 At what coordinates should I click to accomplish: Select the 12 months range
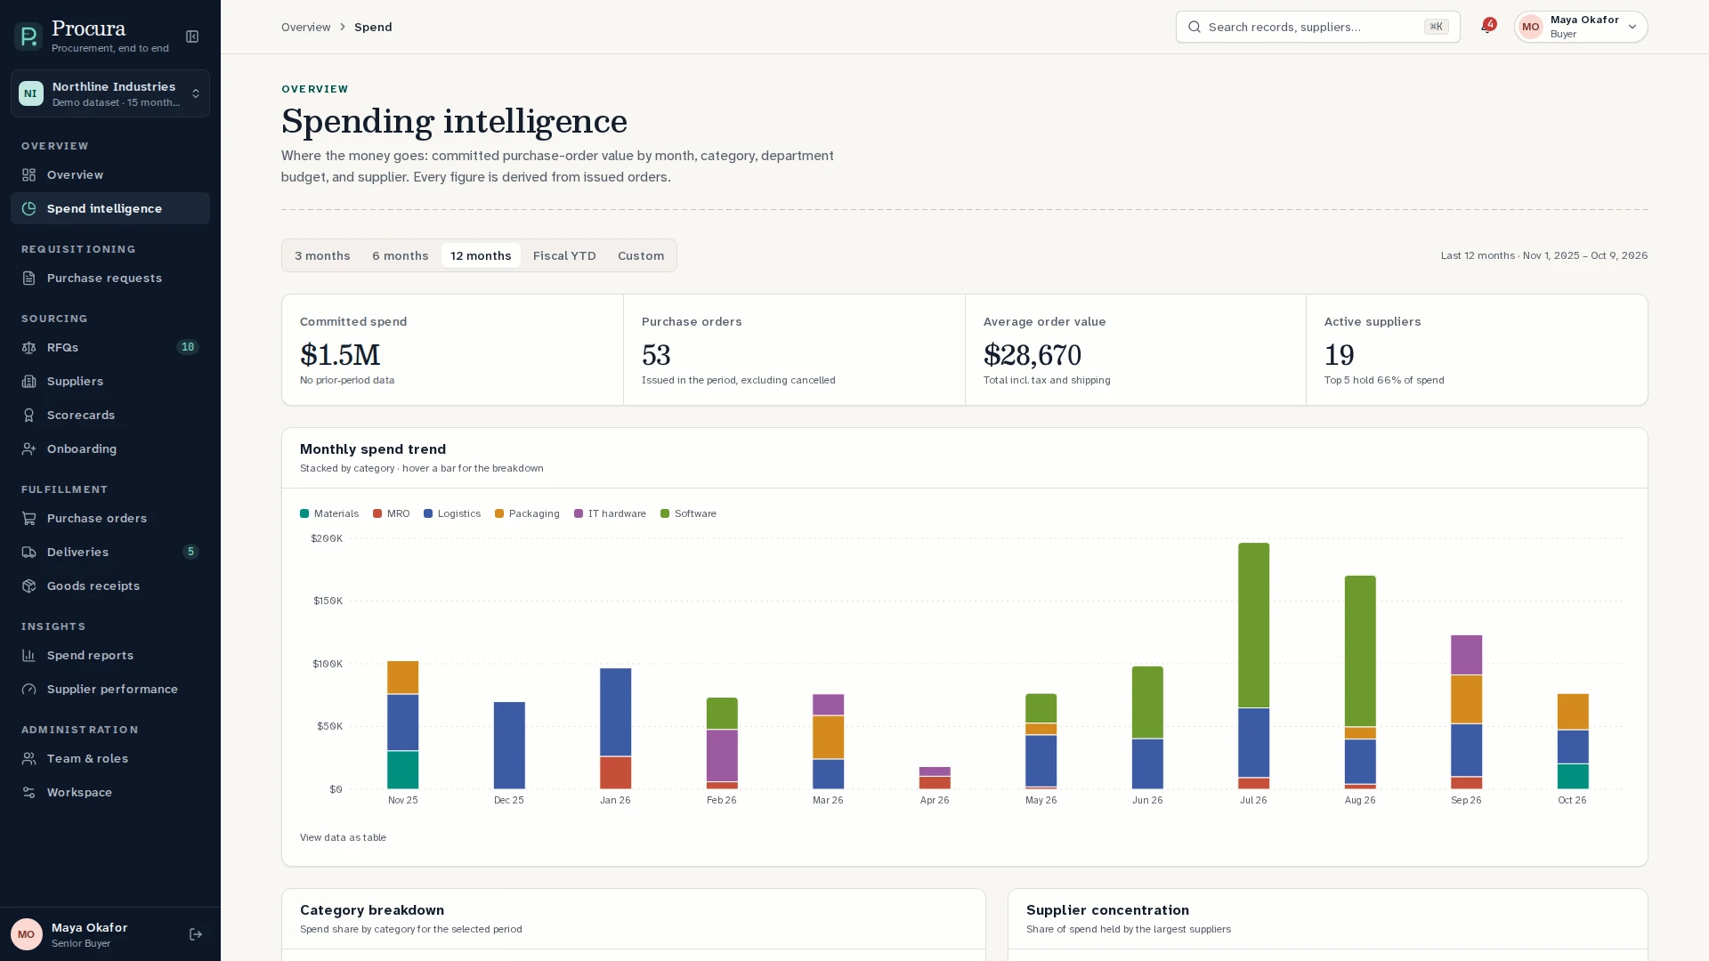[481, 255]
